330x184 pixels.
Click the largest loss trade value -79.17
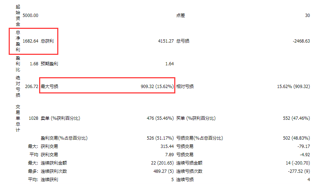click(x=304, y=146)
